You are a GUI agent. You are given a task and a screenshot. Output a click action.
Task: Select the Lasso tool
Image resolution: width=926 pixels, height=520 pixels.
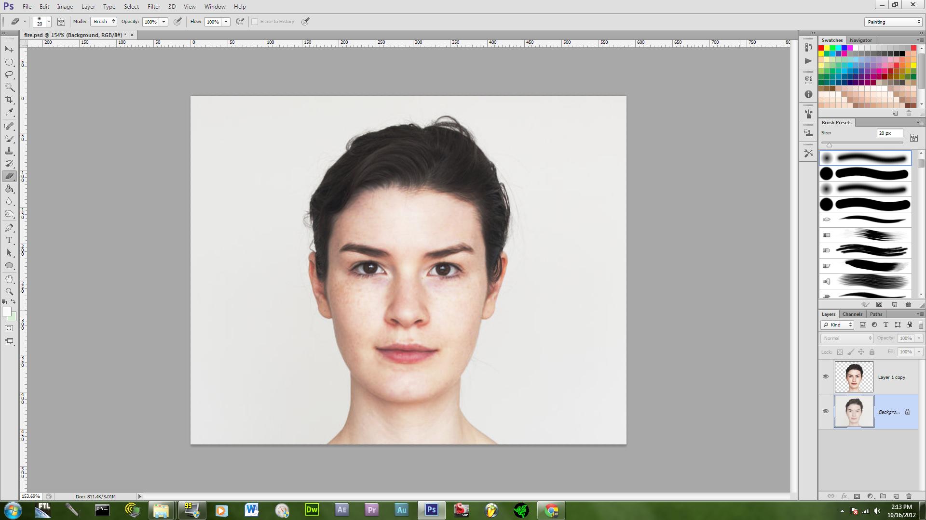point(9,75)
